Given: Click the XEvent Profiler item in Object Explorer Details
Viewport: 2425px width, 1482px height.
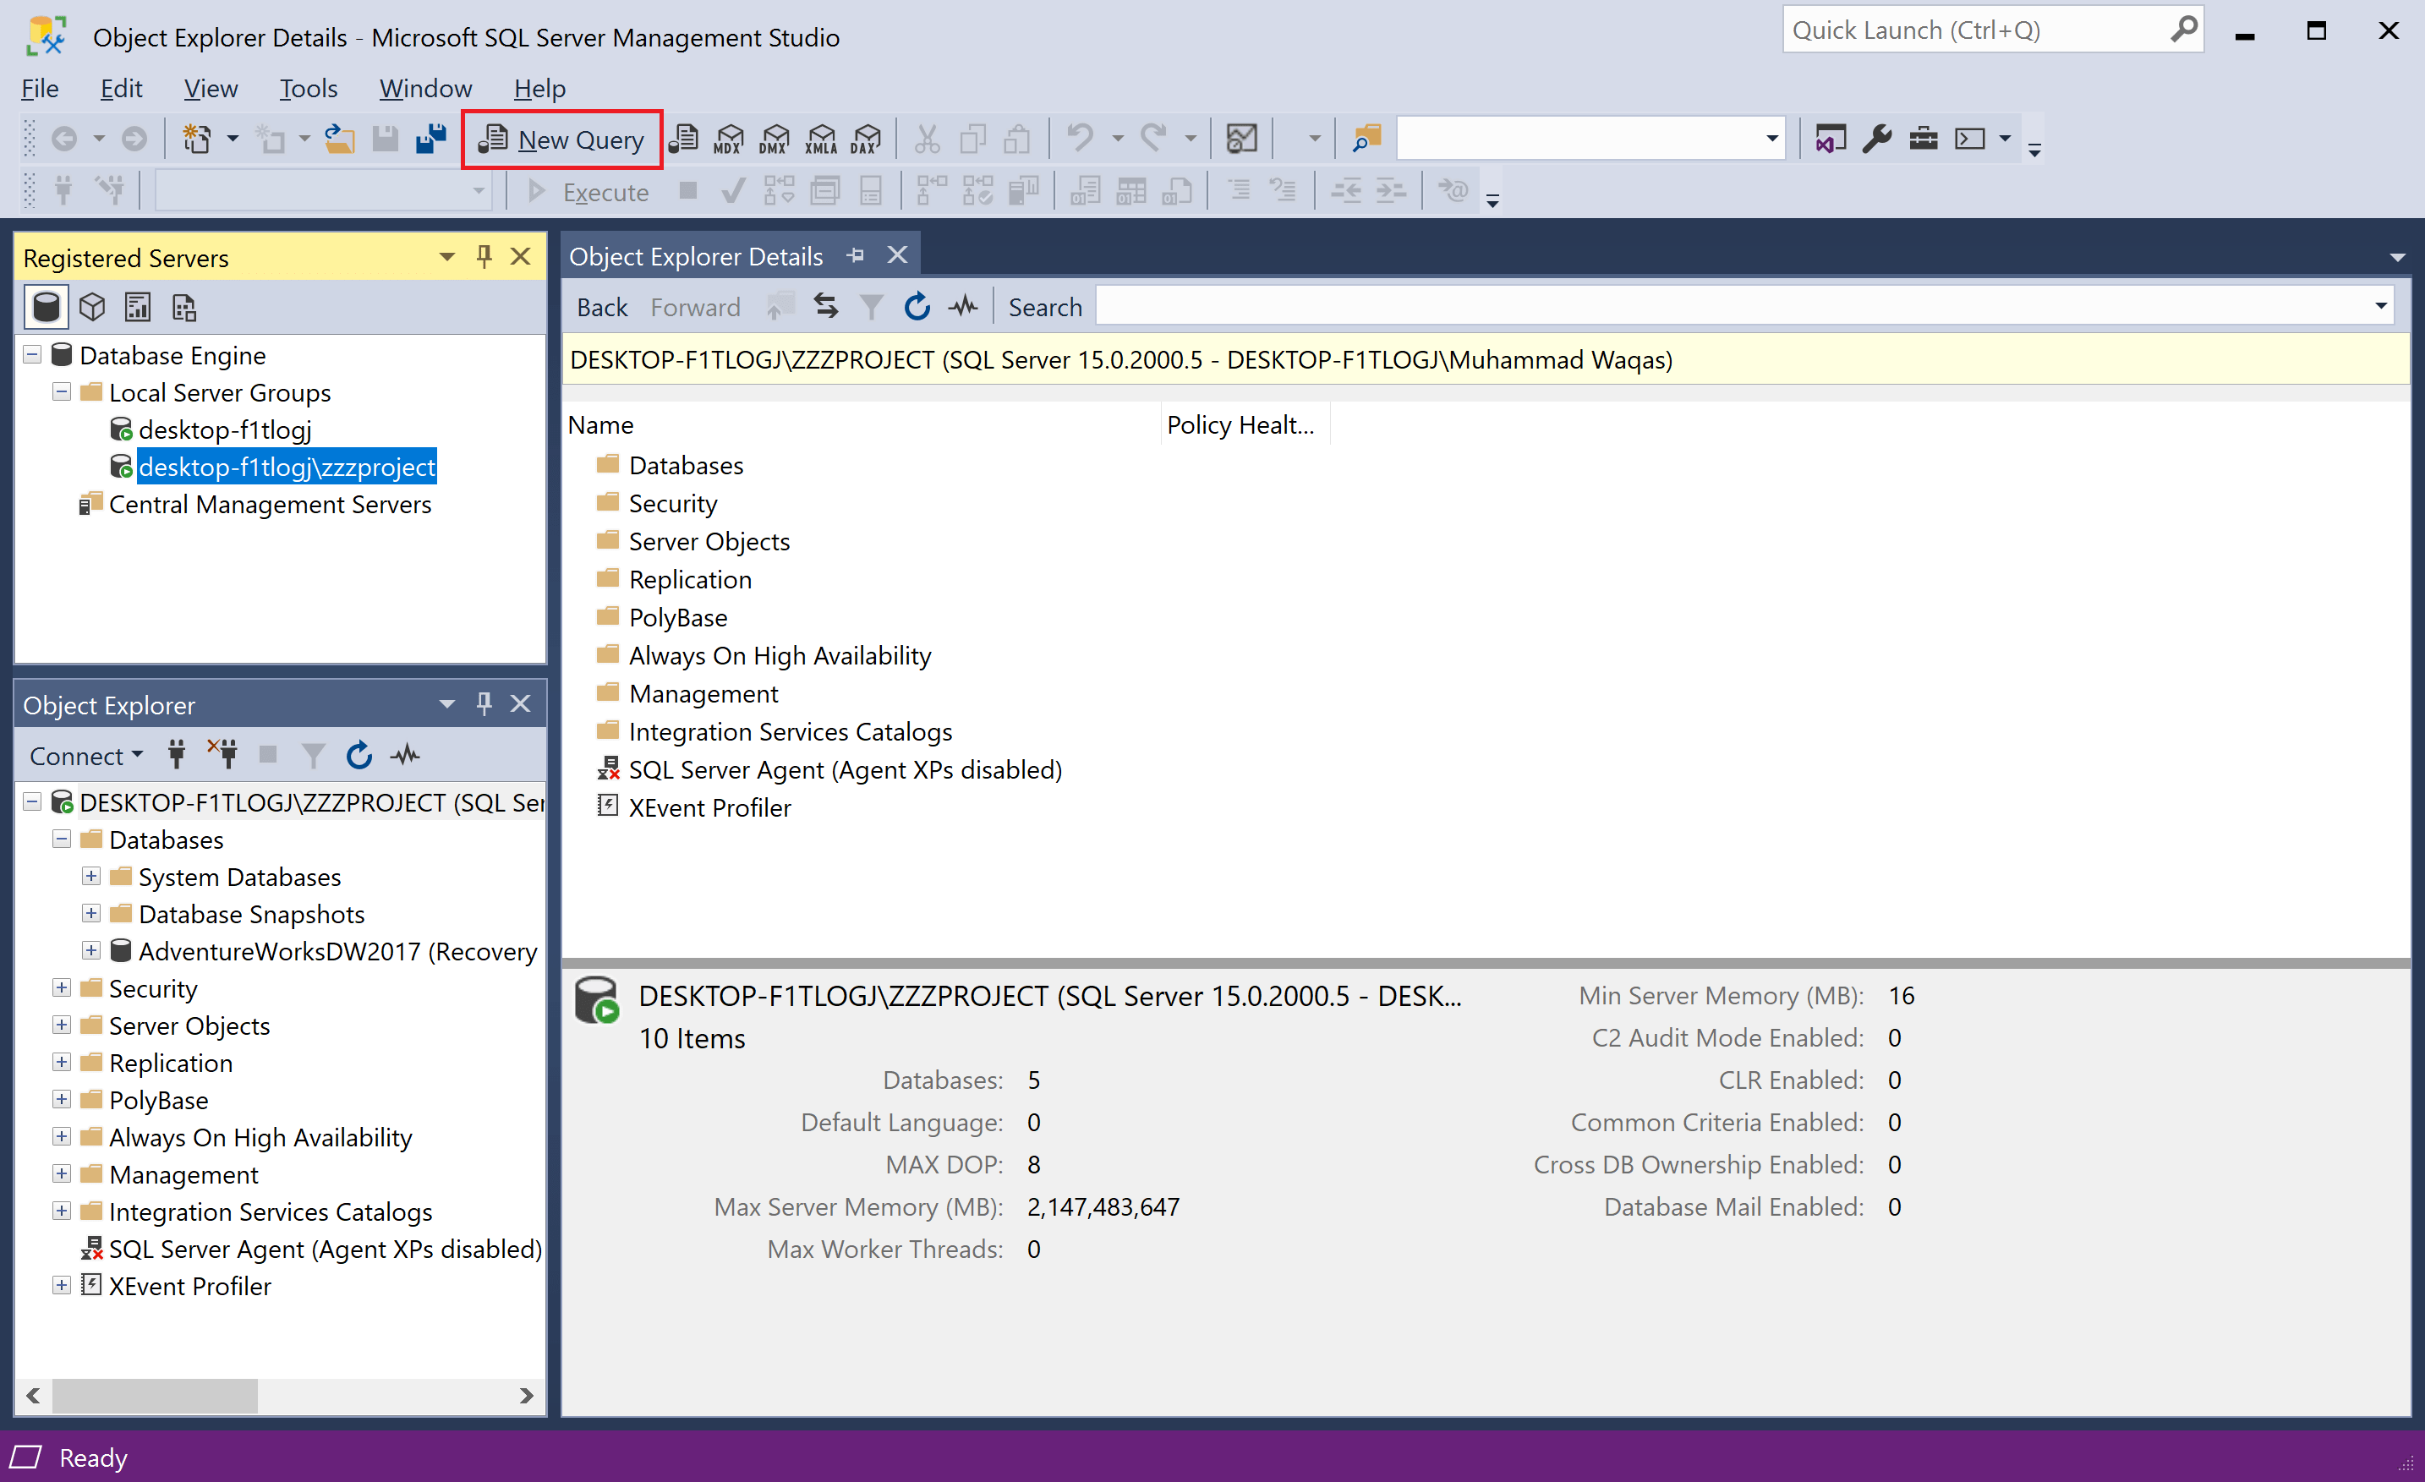Looking at the screenshot, I should click(709, 807).
